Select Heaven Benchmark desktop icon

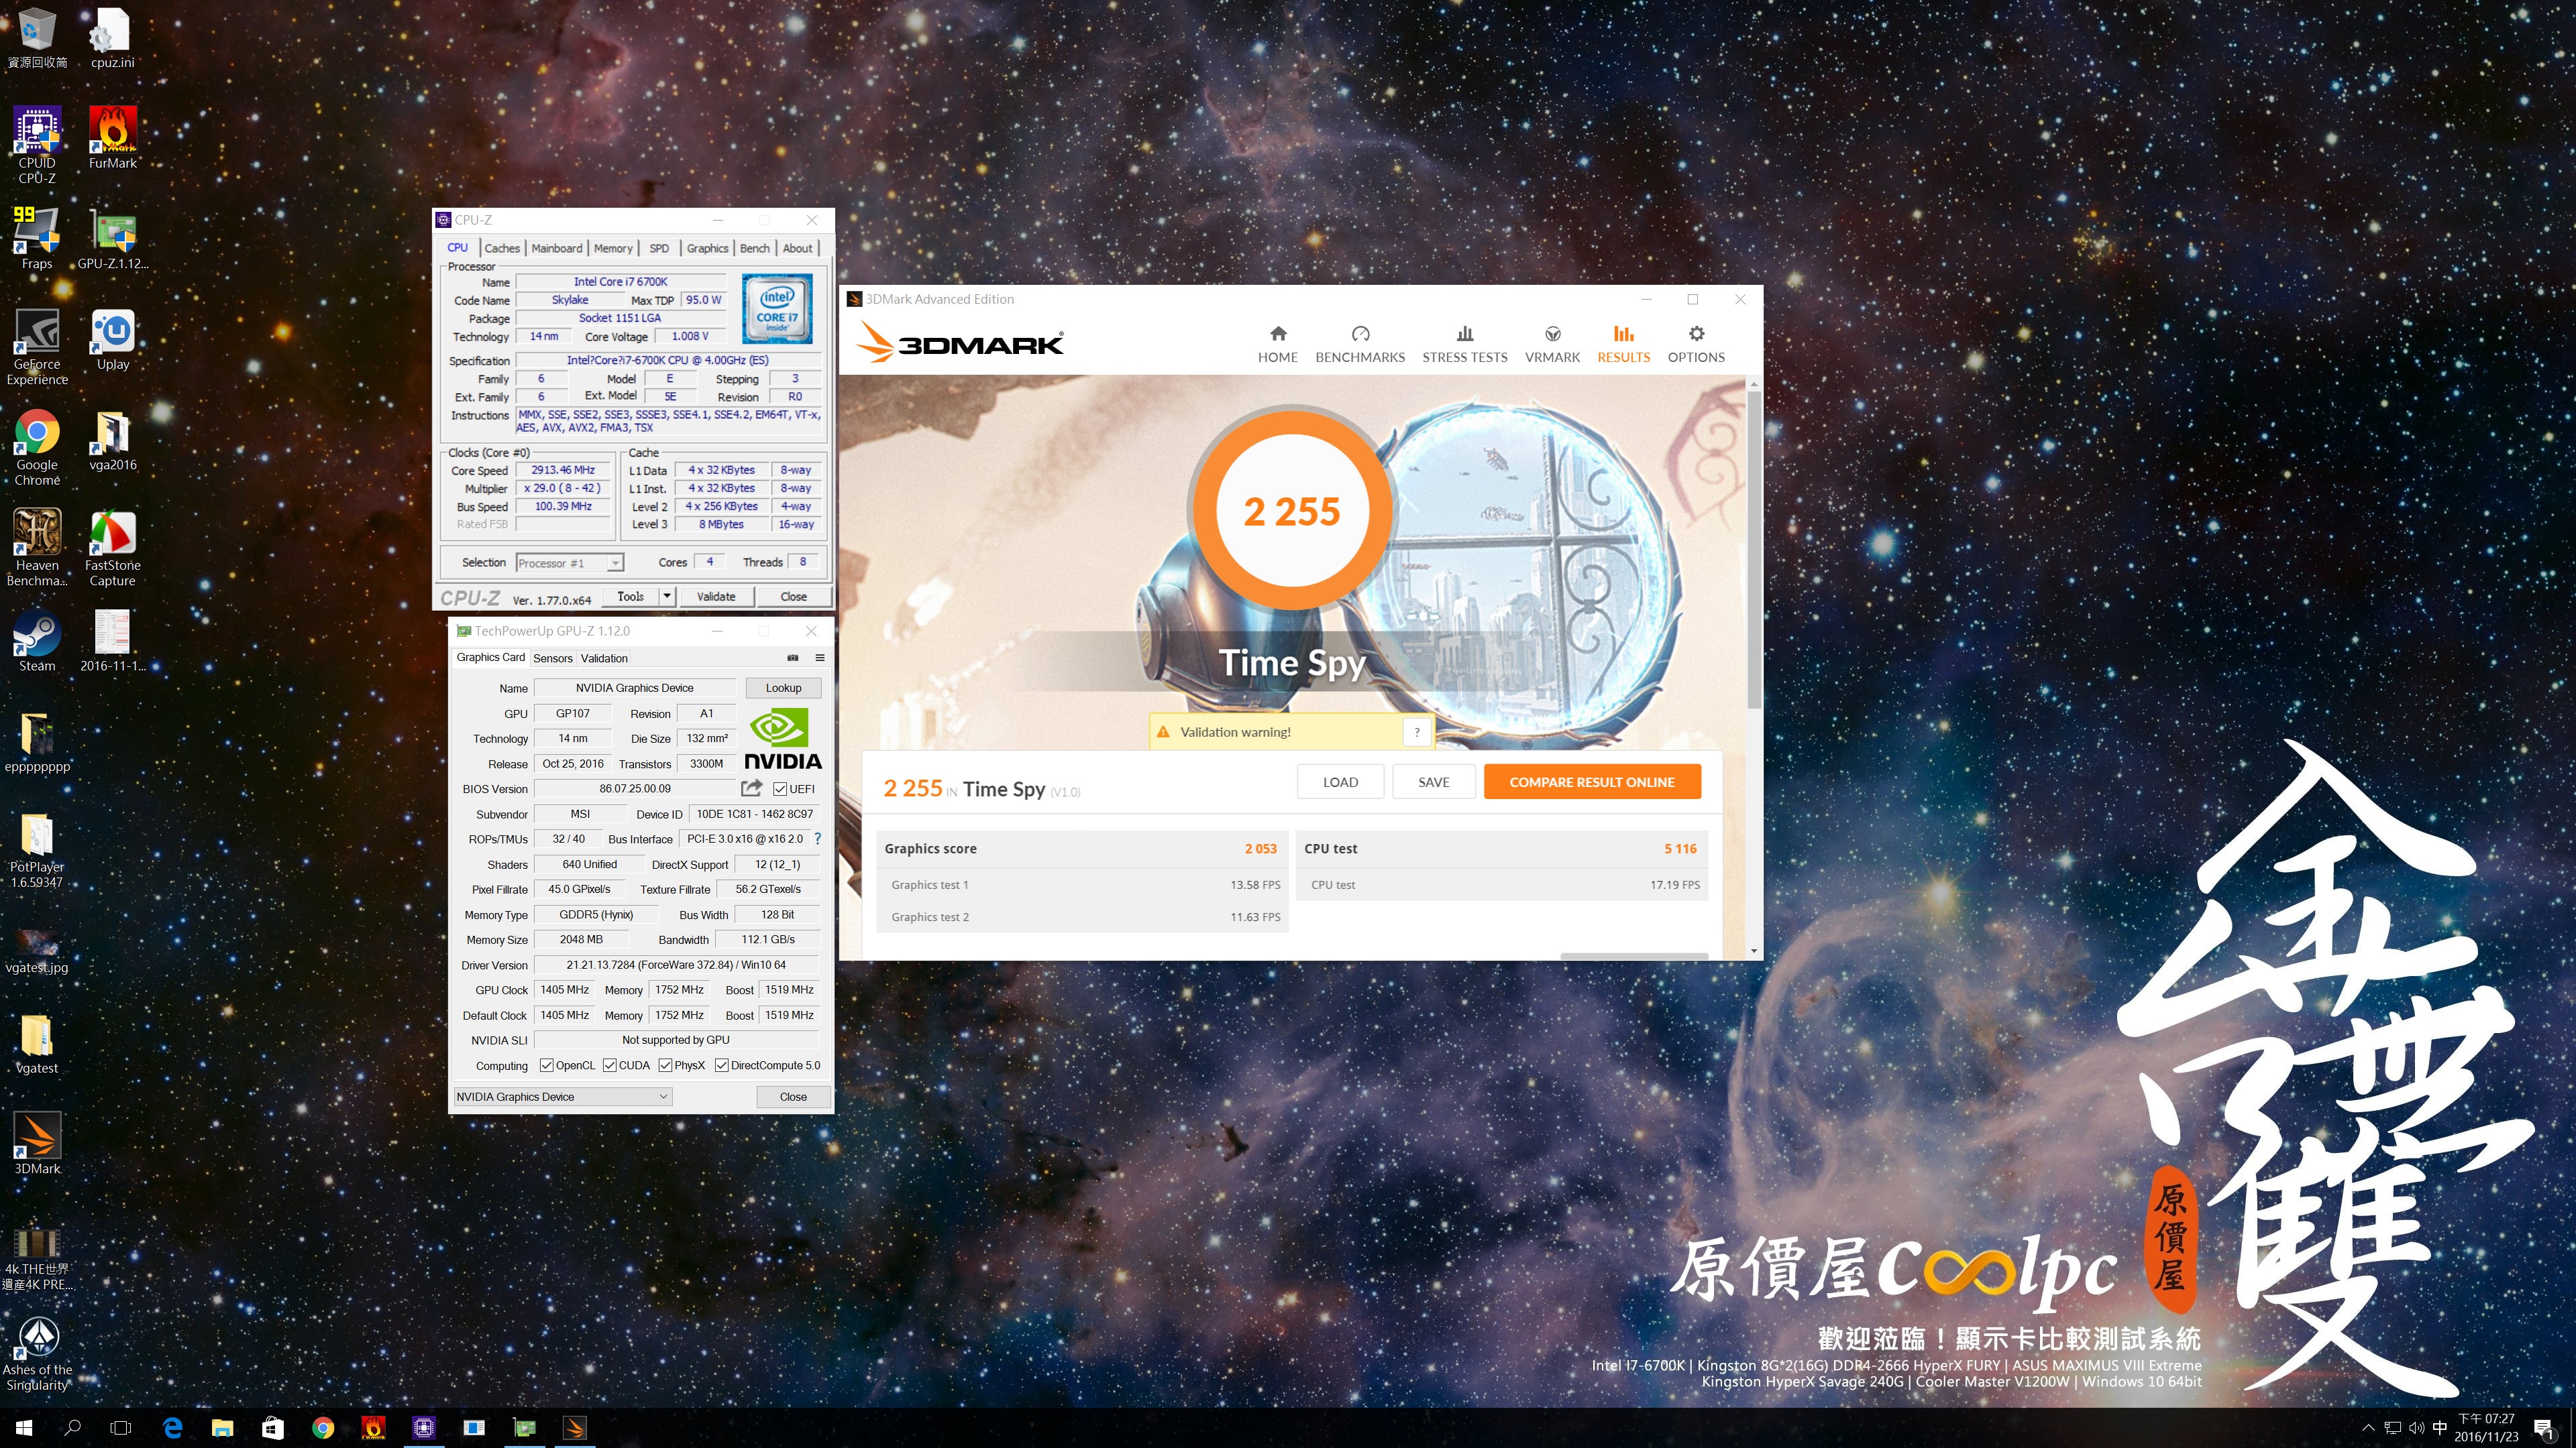(37, 548)
